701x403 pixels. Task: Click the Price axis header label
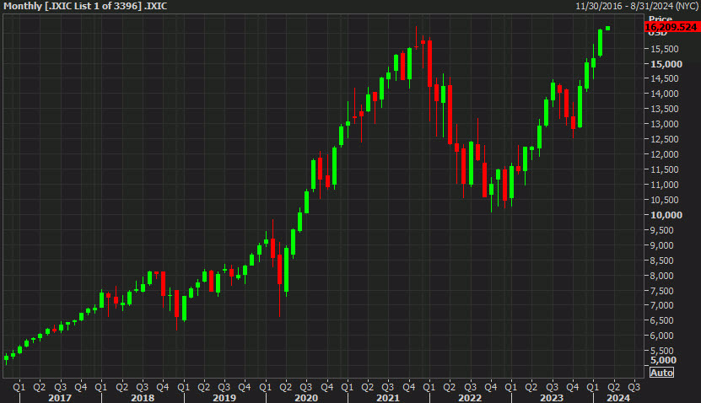(x=661, y=19)
